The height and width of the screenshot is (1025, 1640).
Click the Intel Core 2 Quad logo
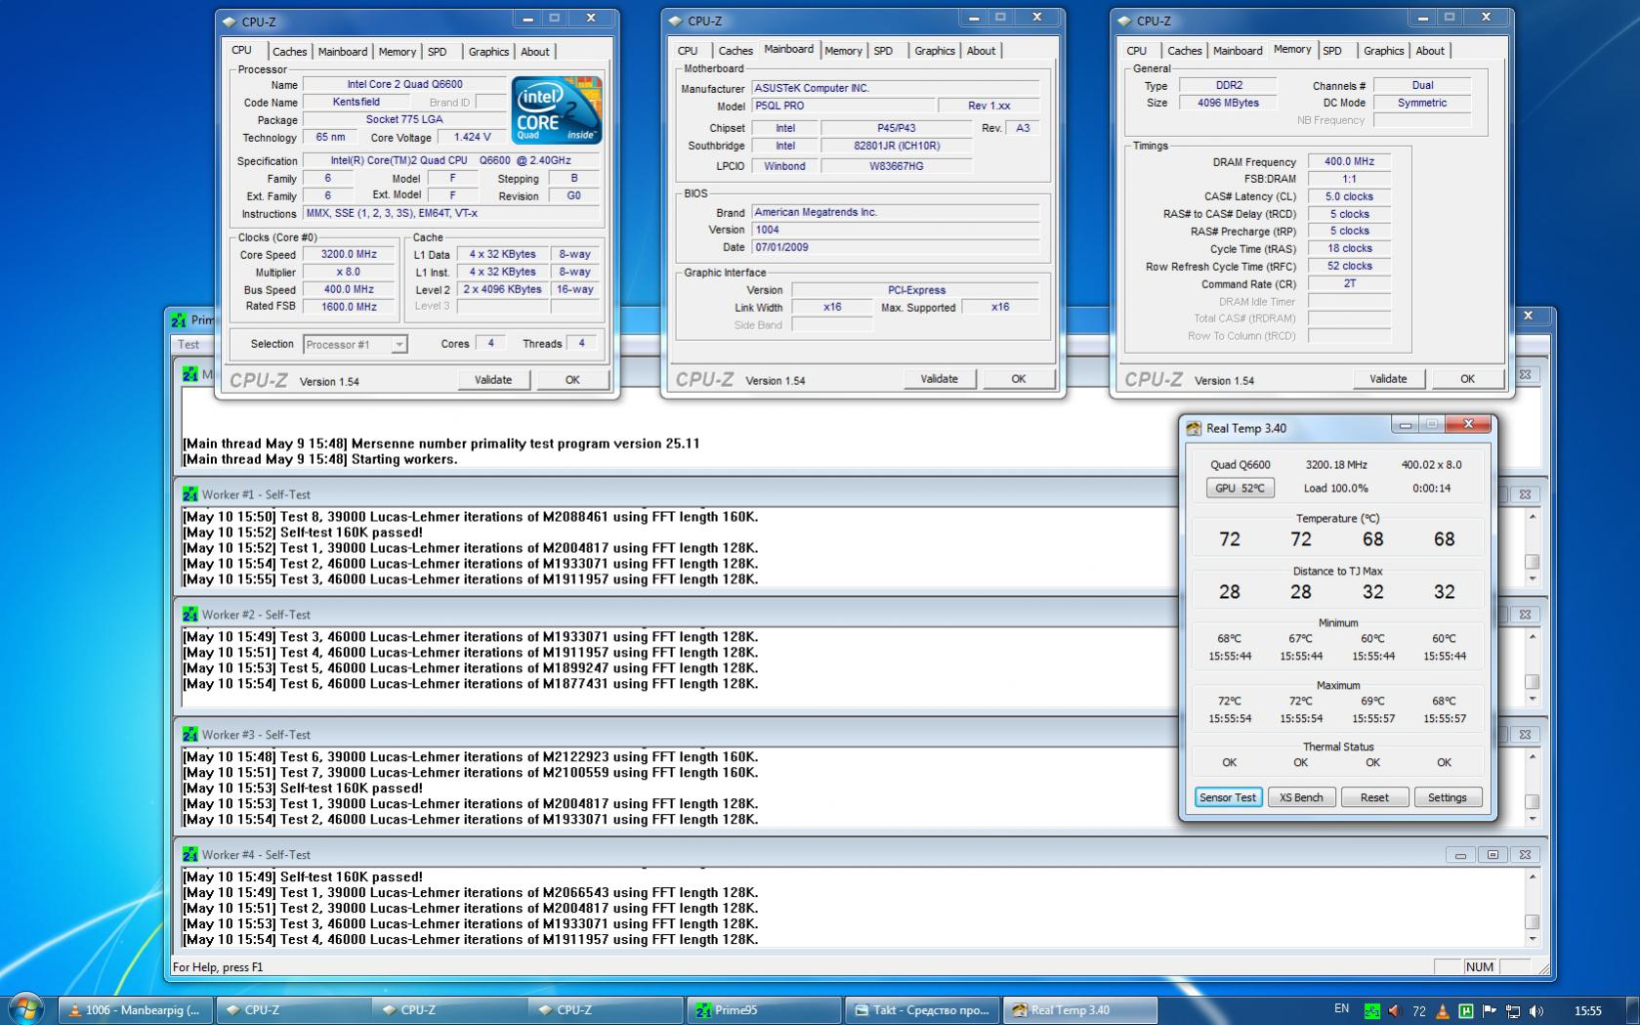coord(556,110)
